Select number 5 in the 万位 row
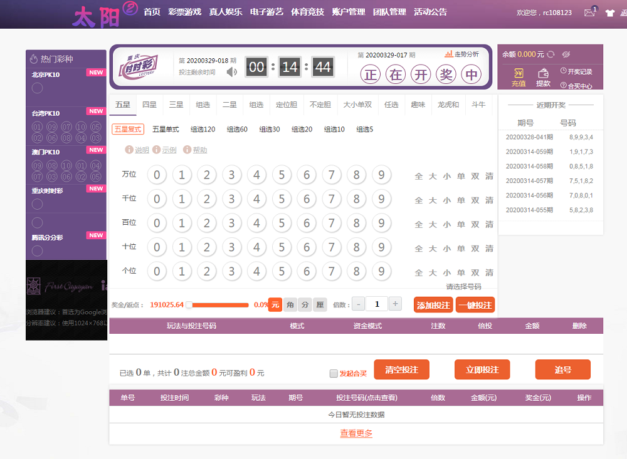 (x=282, y=175)
